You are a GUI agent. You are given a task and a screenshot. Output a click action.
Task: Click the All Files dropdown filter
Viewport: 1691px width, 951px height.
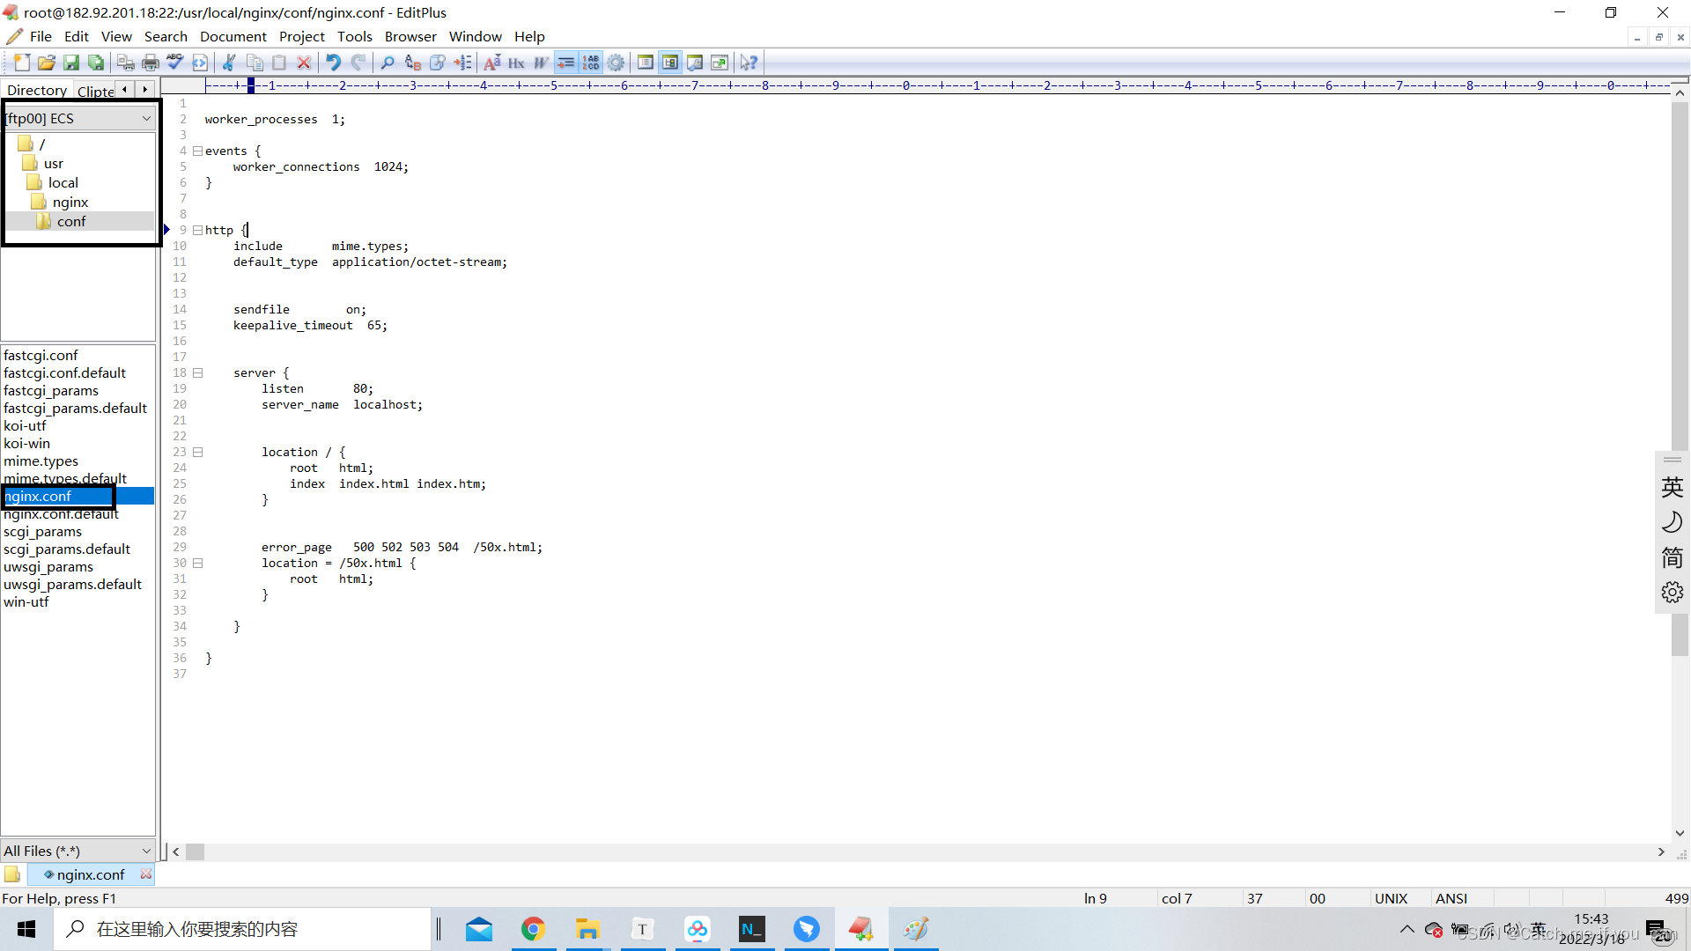tap(78, 850)
